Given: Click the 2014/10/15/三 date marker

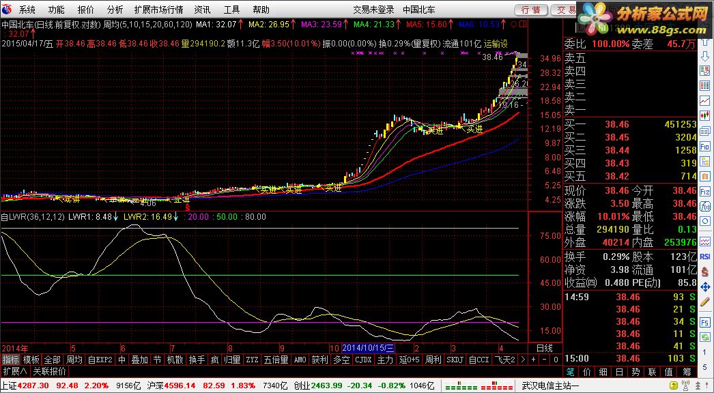Looking at the screenshot, I should click(367, 349).
